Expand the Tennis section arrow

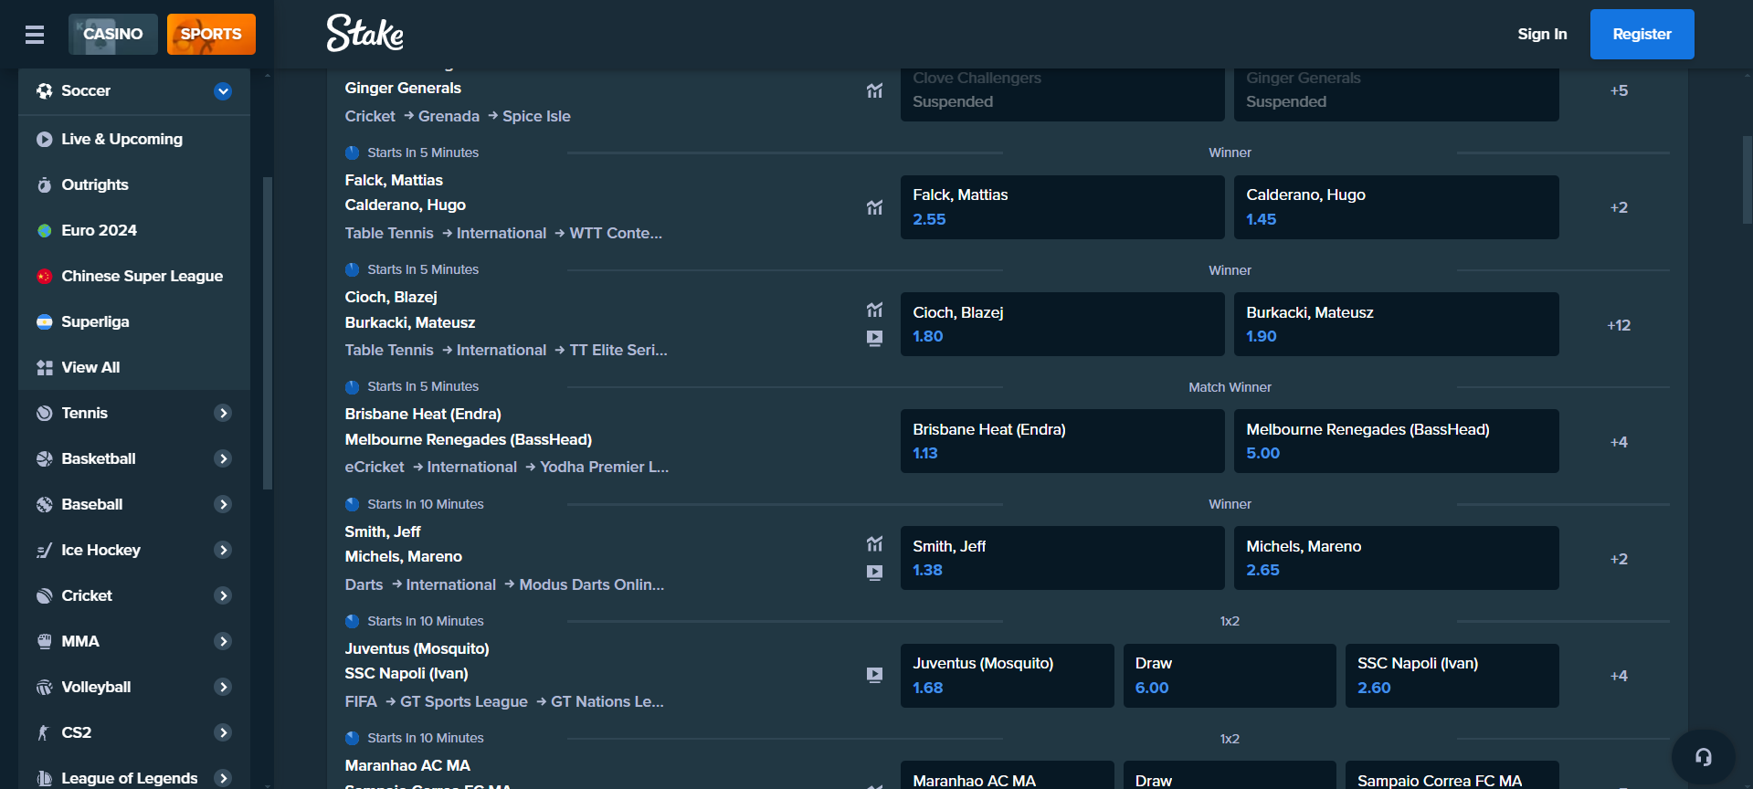click(223, 413)
